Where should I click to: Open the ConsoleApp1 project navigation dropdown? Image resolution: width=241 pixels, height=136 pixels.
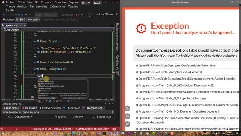19,29
